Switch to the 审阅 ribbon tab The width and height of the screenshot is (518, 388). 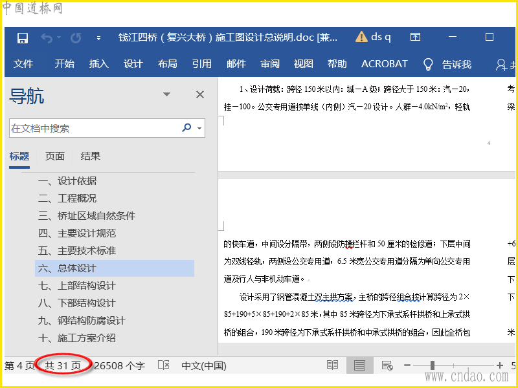(270, 63)
